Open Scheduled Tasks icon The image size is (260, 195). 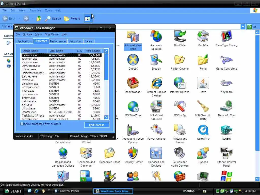point(110,156)
